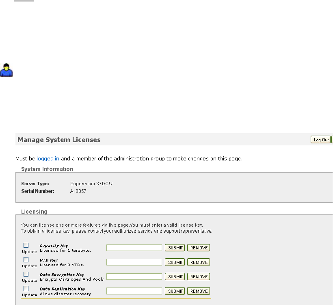
Task: Remove the Data Replication Key
Action: [199, 291]
